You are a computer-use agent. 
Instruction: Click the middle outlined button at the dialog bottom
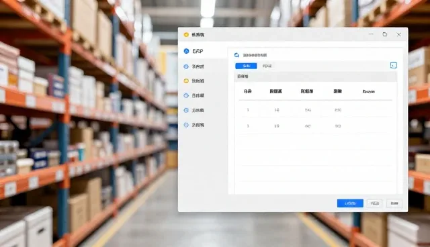[375, 203]
